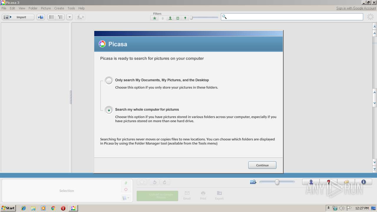This screenshot has height=212, width=377.
Task: Open the view options dropdown arrow
Action: pos(70,17)
